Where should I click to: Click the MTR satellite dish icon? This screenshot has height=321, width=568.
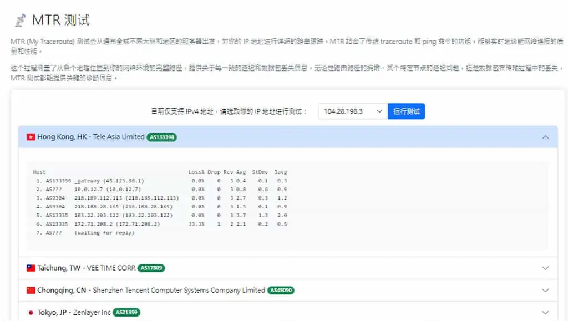21,21
